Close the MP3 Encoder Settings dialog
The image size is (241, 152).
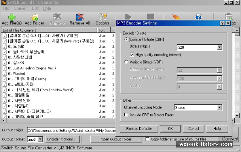pyautogui.click(x=228, y=23)
